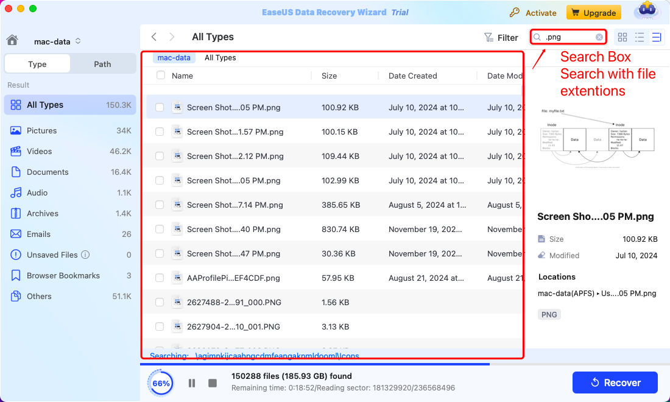
Task: Check the Screen Shot…2.12 PM.png file
Action: tap(160, 156)
